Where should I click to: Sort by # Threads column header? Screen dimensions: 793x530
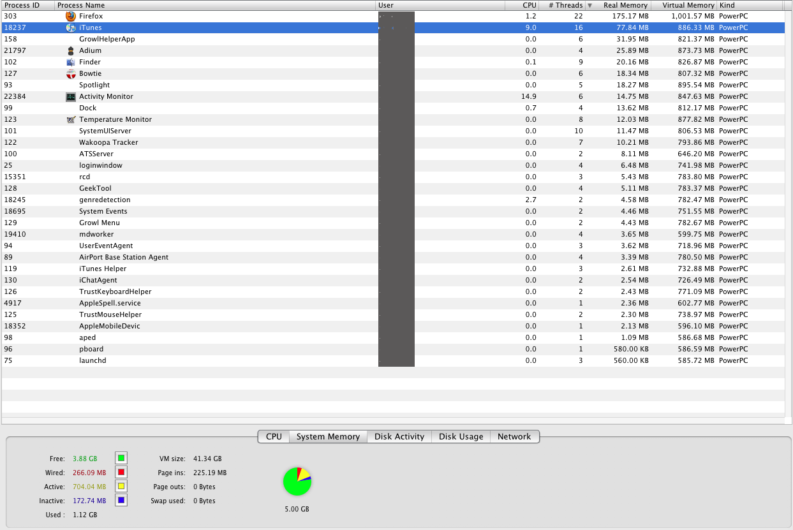(562, 5)
